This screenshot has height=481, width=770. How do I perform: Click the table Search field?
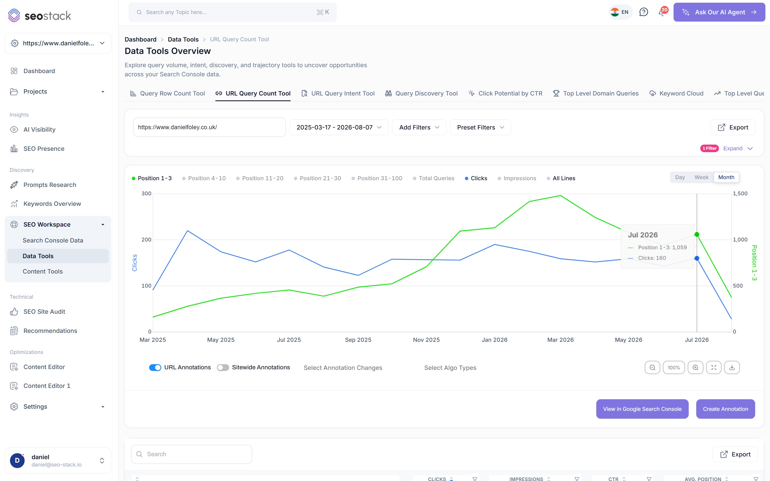[x=192, y=454]
